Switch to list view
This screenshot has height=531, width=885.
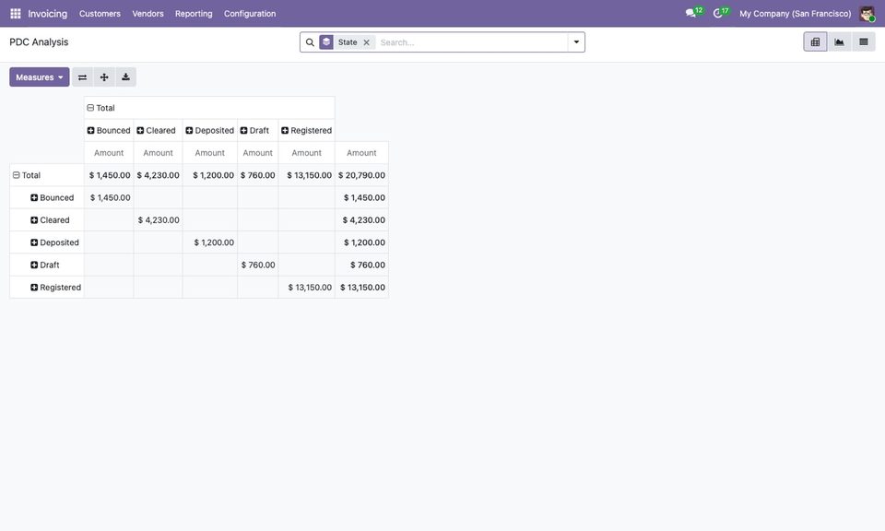(864, 41)
